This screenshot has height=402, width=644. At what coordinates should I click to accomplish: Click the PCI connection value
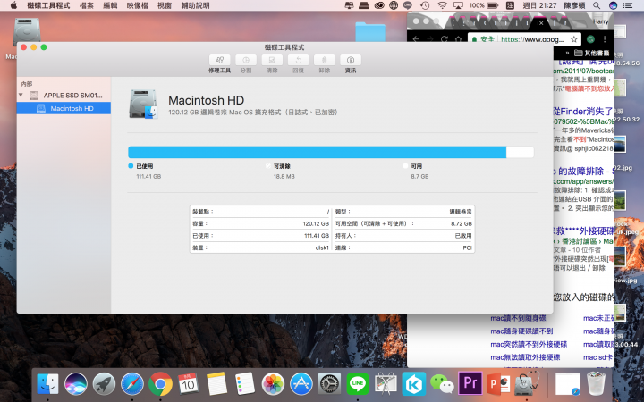point(467,247)
